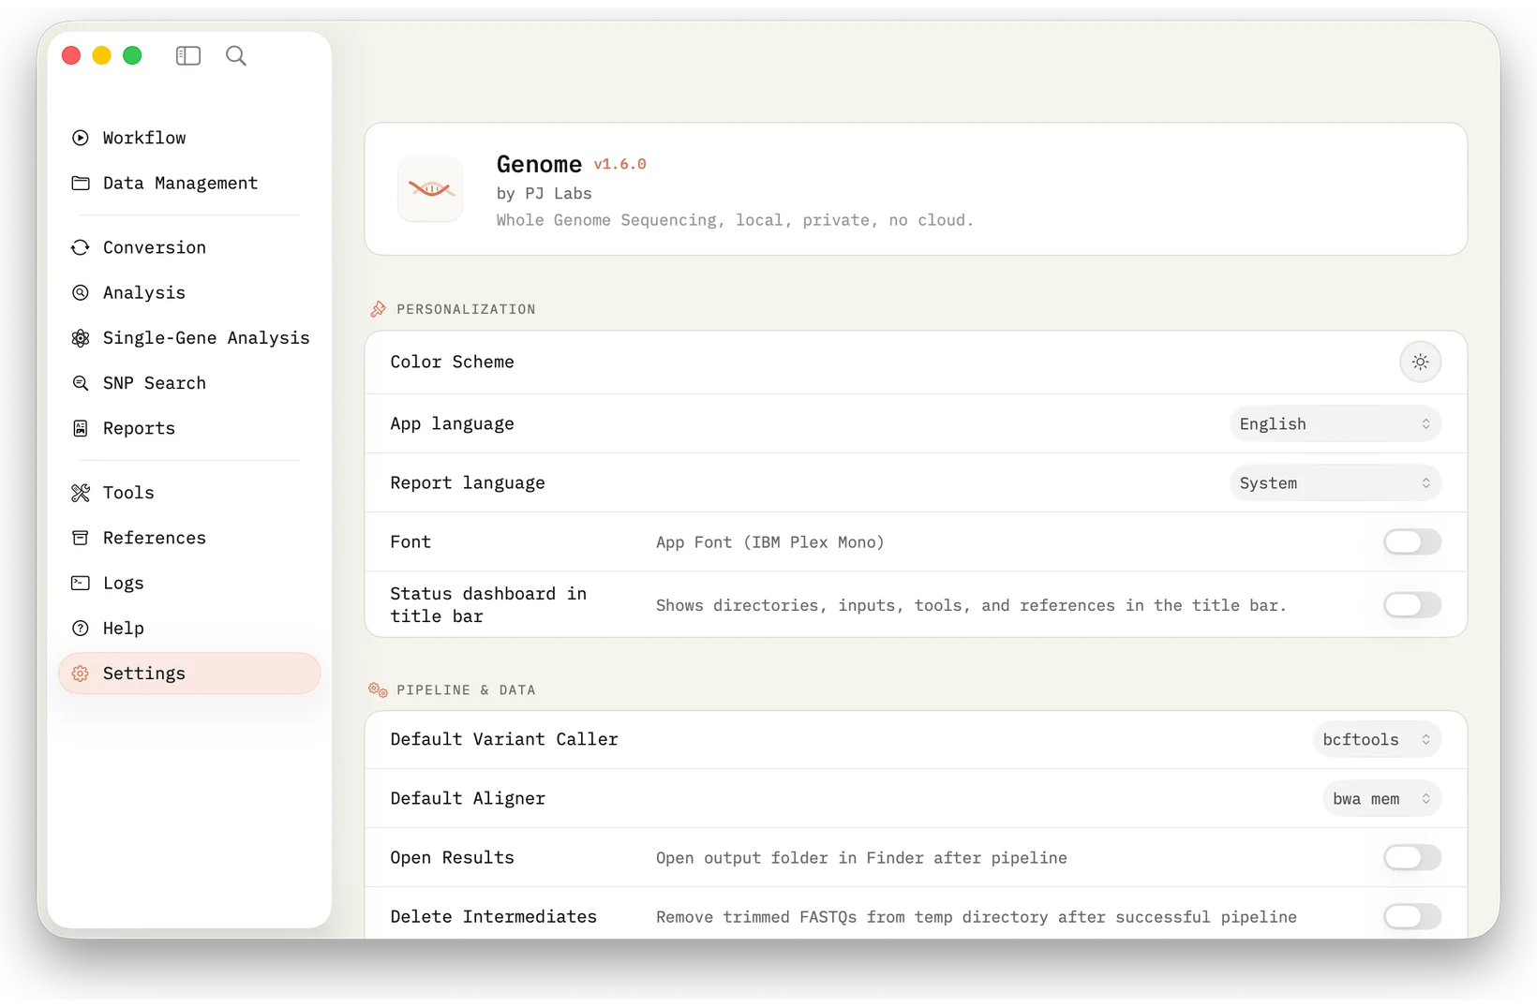The width and height of the screenshot is (1537, 1007).
Task: Click the Report language label
Action: pyautogui.click(x=468, y=483)
